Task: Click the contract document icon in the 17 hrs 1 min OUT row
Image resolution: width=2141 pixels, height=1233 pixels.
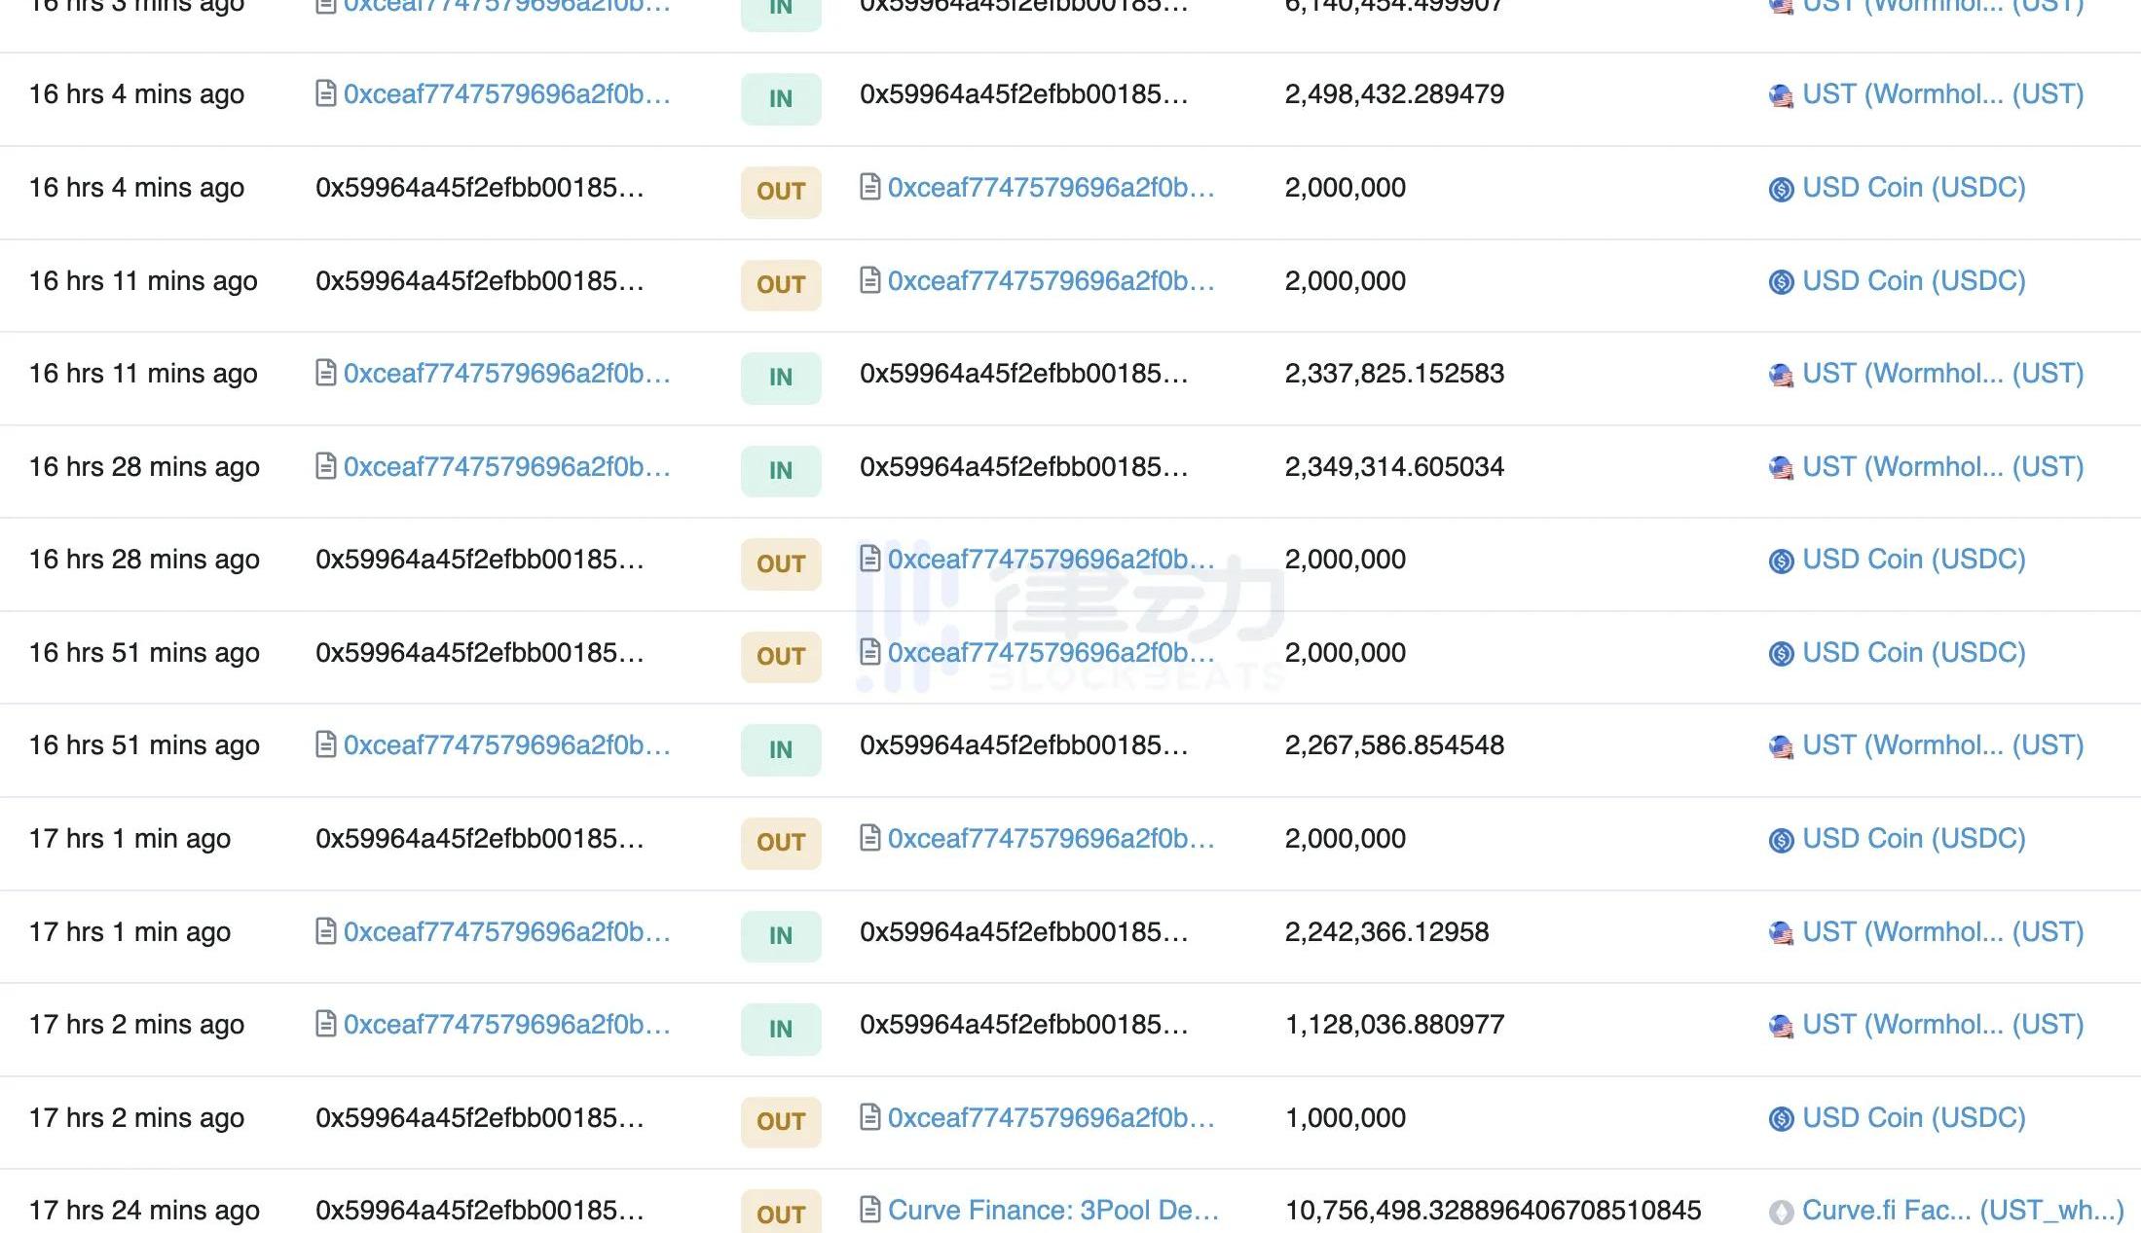Action: [870, 838]
